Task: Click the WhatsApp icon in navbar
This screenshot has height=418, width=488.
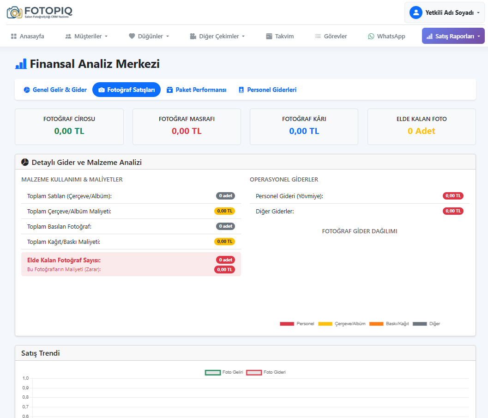Action: (x=371, y=36)
